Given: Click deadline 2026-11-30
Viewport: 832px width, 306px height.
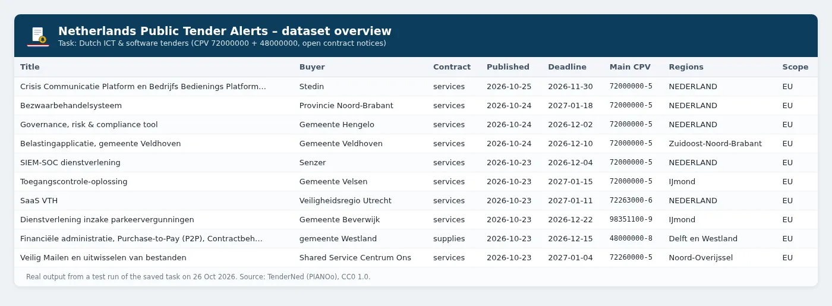Looking at the screenshot, I should pyautogui.click(x=571, y=87).
